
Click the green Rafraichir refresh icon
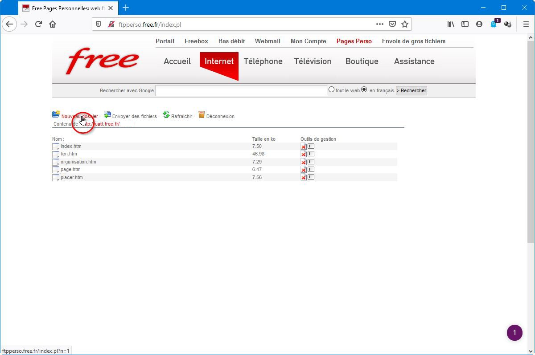(x=166, y=114)
